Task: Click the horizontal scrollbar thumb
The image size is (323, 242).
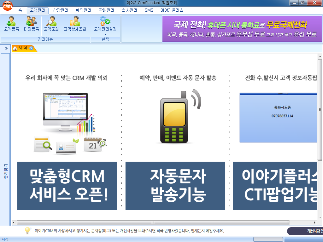Action: pos(153,222)
